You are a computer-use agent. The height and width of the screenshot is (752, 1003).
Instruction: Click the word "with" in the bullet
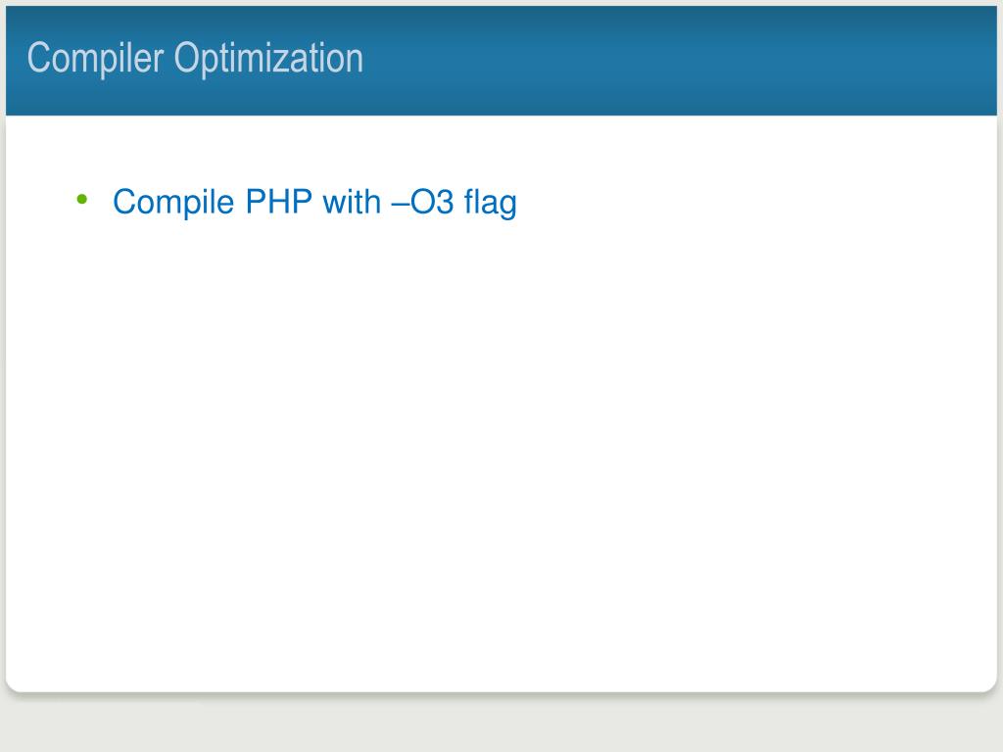[x=352, y=202]
